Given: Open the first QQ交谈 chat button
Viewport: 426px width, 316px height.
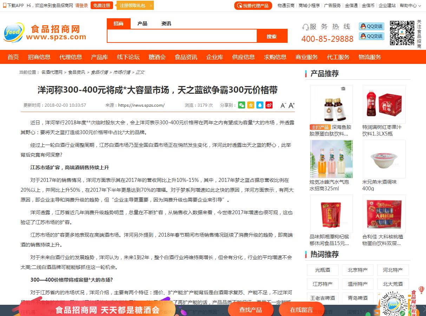Looking at the screenshot, I should pyautogui.click(x=371, y=26).
